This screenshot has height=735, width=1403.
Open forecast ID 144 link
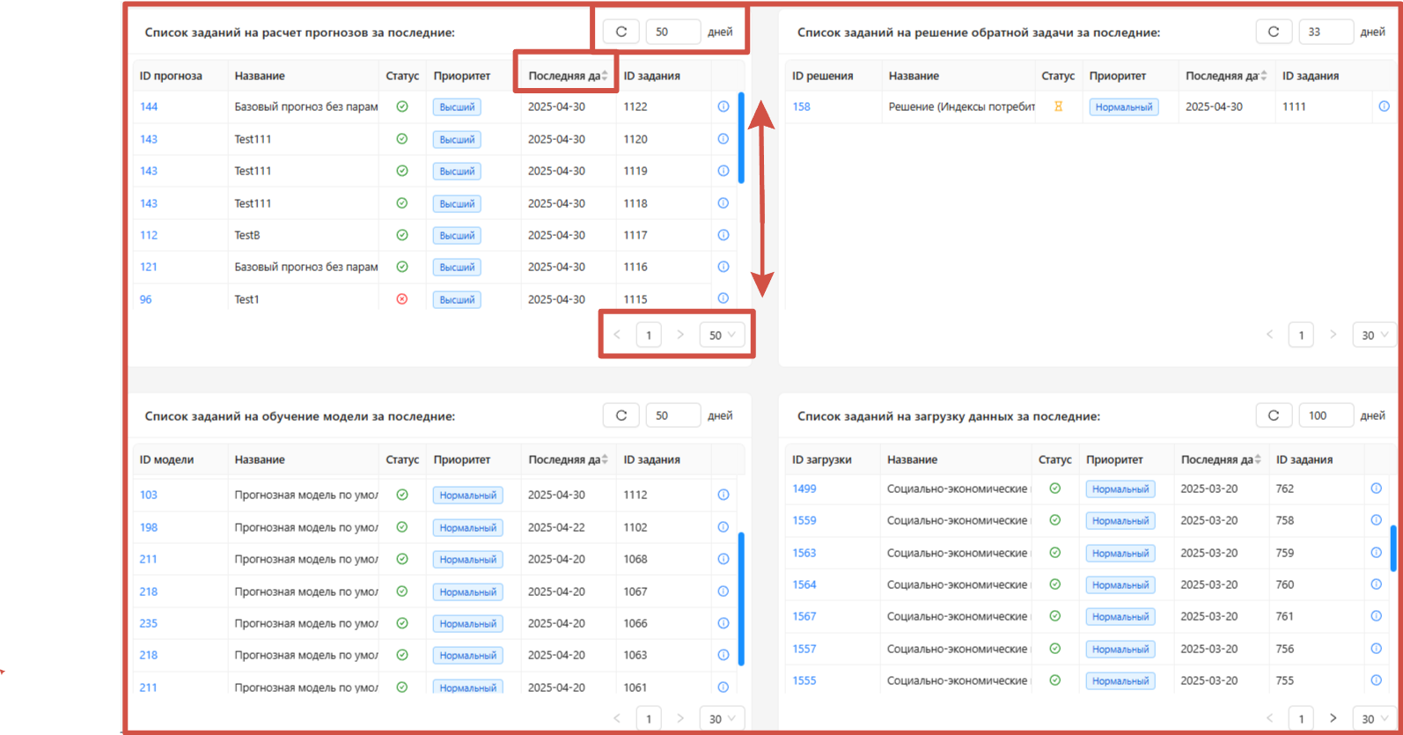point(149,107)
